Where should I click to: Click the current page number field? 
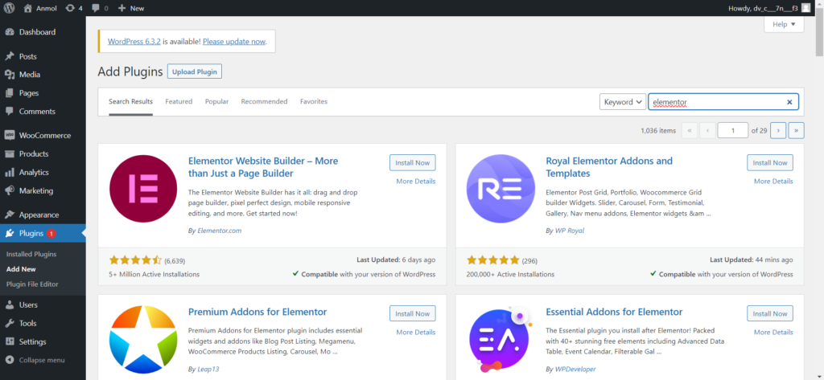(732, 131)
